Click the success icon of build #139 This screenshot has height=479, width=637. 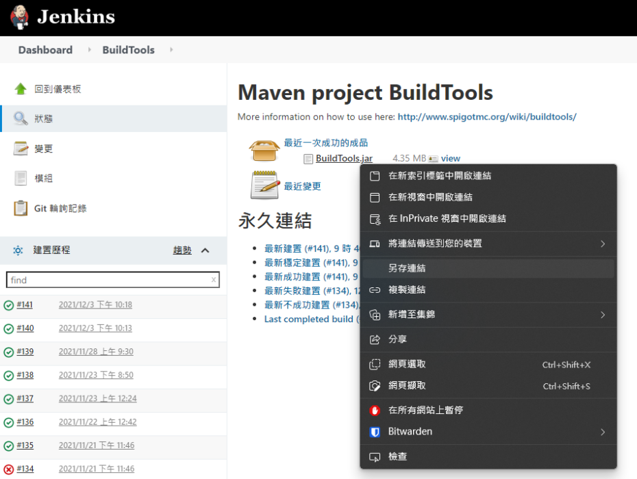click(8, 352)
